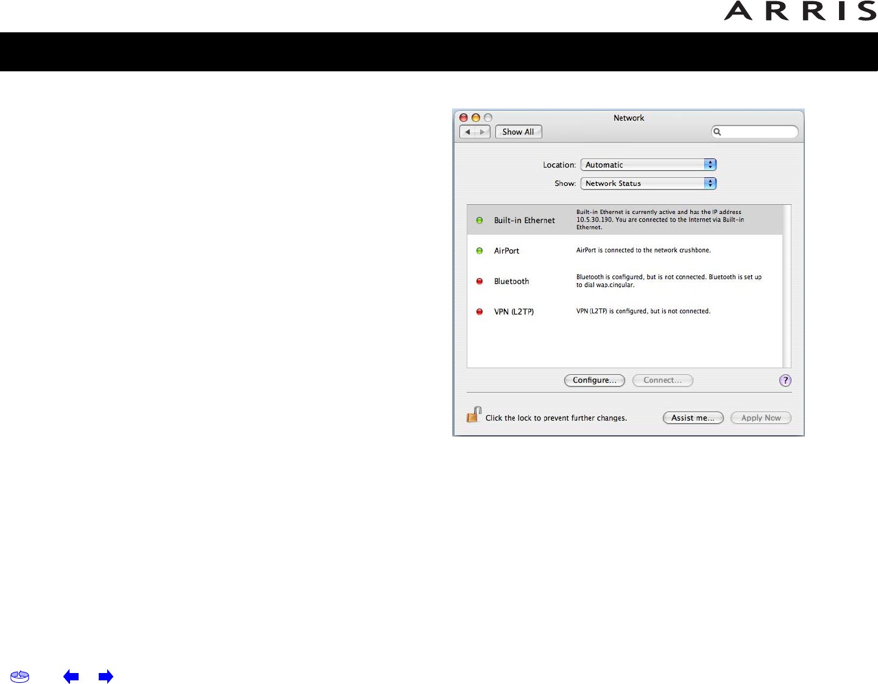The image size is (878, 684).
Task: Click red status dot beside Bluetooth
Action: (480, 281)
